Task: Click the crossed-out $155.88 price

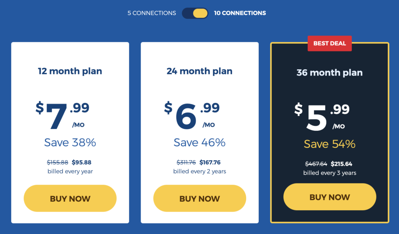Action: [x=58, y=162]
